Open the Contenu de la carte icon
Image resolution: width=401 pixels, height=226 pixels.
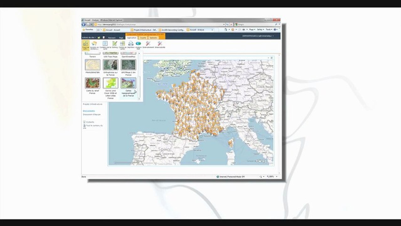click(105, 45)
